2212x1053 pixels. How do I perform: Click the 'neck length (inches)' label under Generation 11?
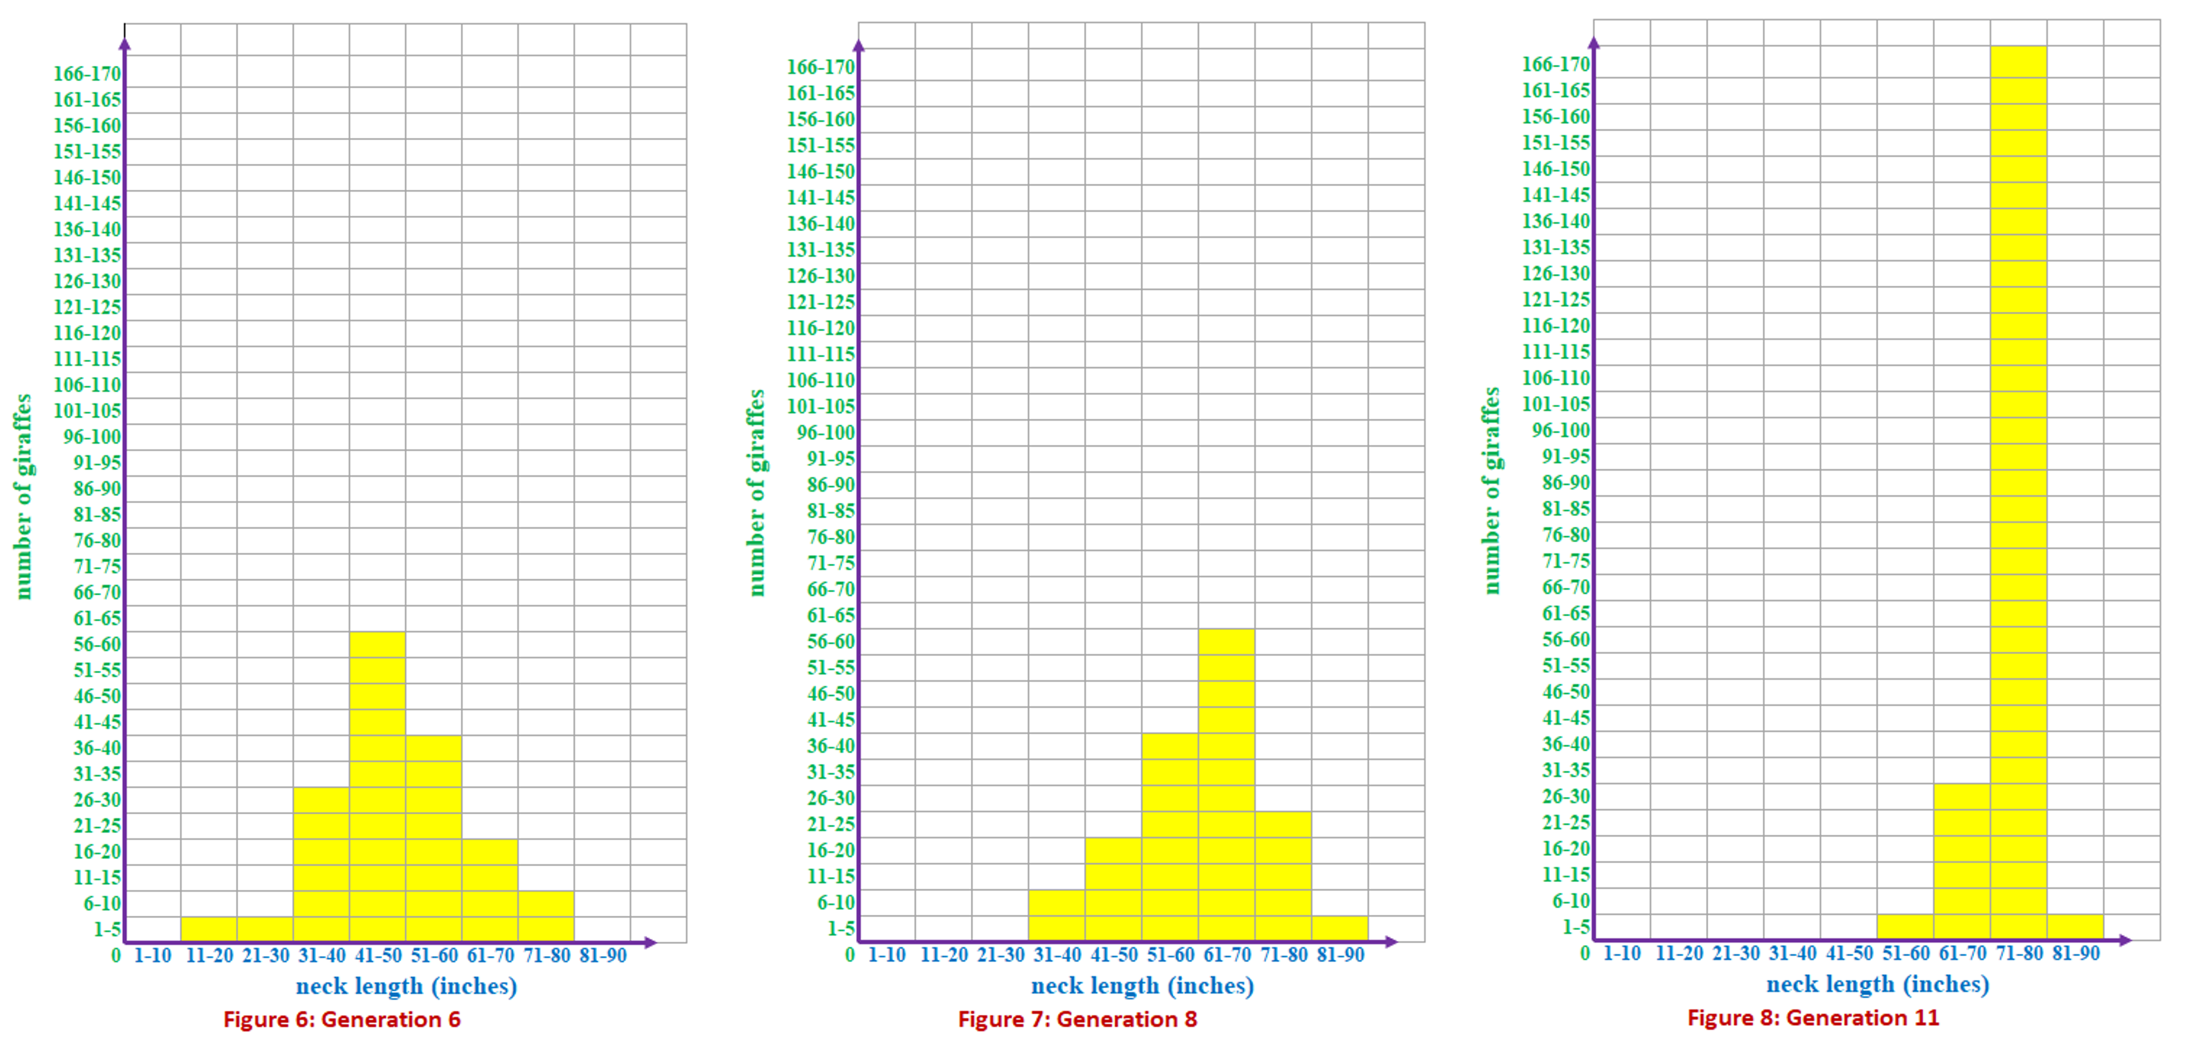coord(1877,984)
